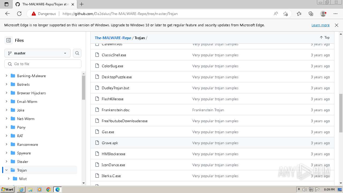Click the file tree scrollbar thumb

(x=84, y=87)
